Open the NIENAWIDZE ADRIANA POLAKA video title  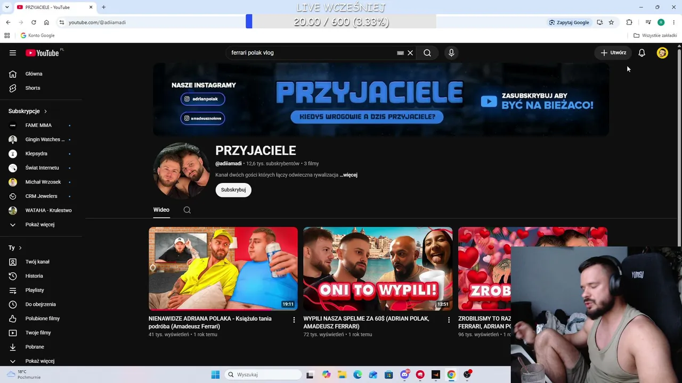pos(210,322)
